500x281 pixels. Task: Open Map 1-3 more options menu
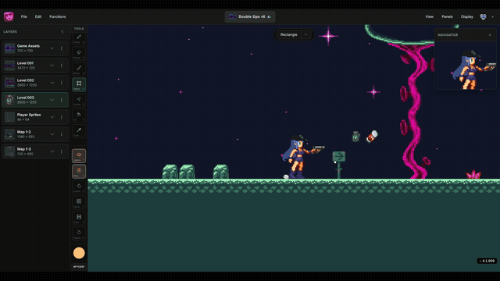(62, 151)
